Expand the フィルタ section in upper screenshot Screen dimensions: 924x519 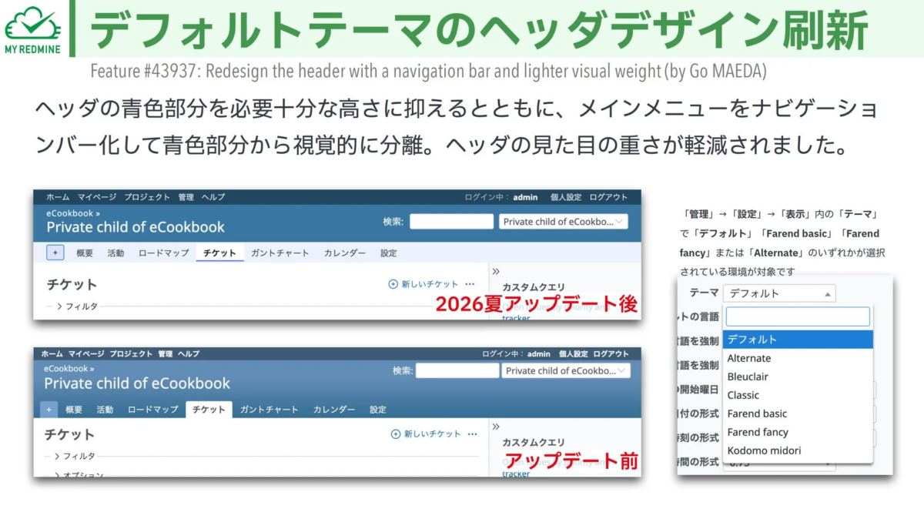tap(77, 306)
